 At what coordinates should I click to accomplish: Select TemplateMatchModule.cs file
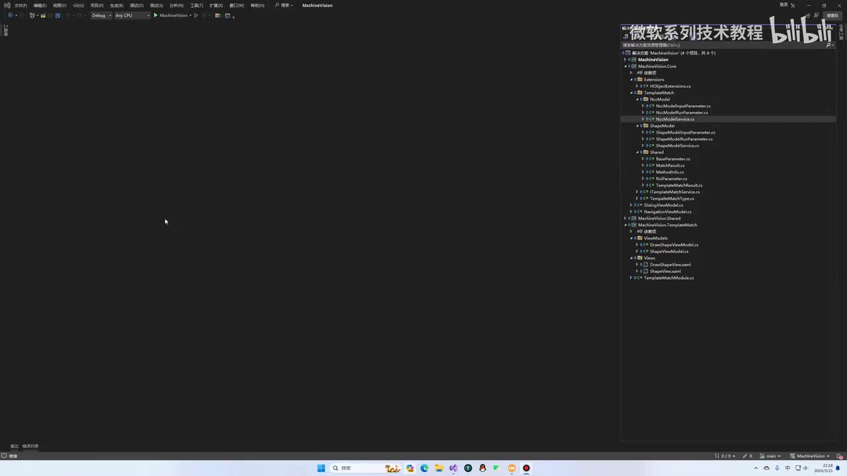tap(669, 278)
